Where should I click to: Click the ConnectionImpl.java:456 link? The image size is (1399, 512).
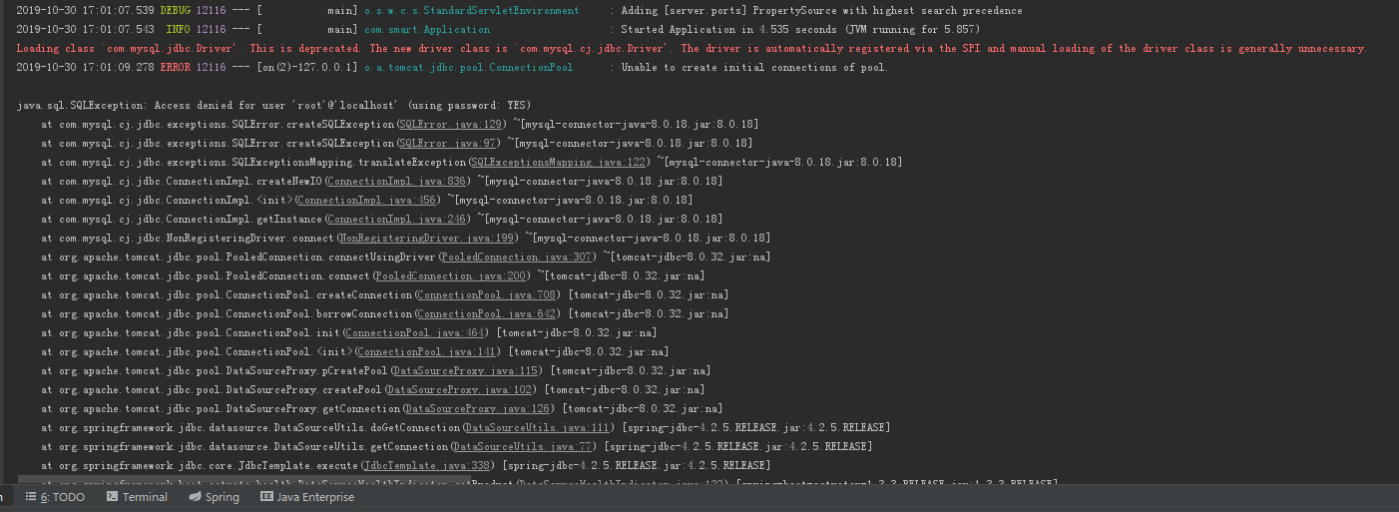367,200
